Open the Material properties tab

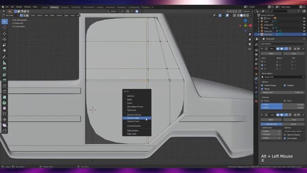(x=256, y=101)
